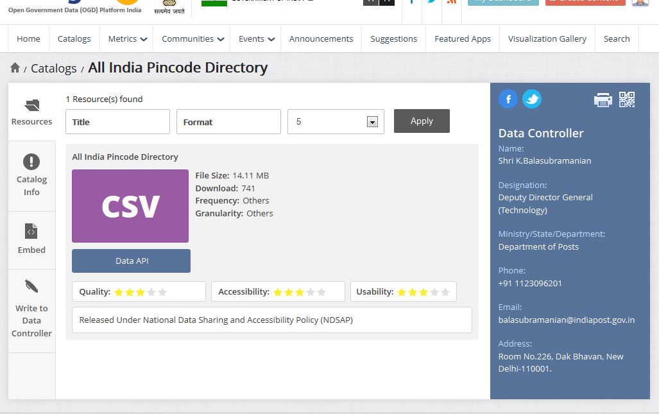Viewport: 659px width, 414px height.
Task: Open the All India Pincode Directory resource title
Action: [125, 157]
